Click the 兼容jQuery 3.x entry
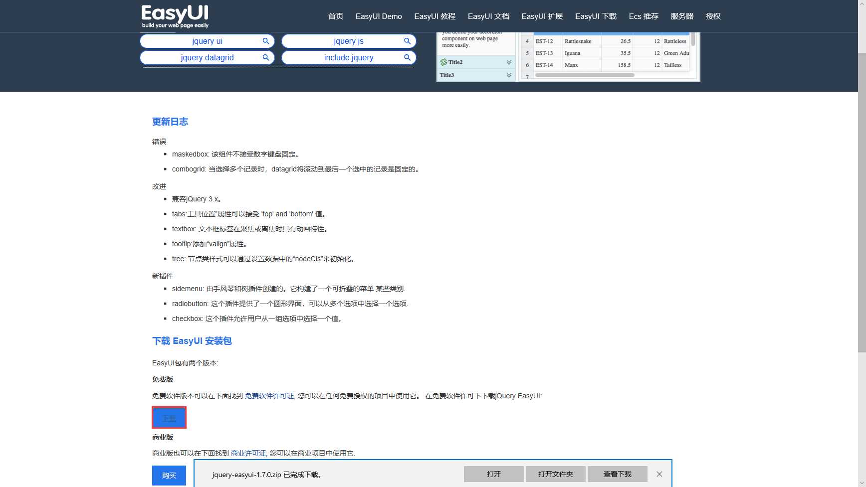 (x=197, y=199)
